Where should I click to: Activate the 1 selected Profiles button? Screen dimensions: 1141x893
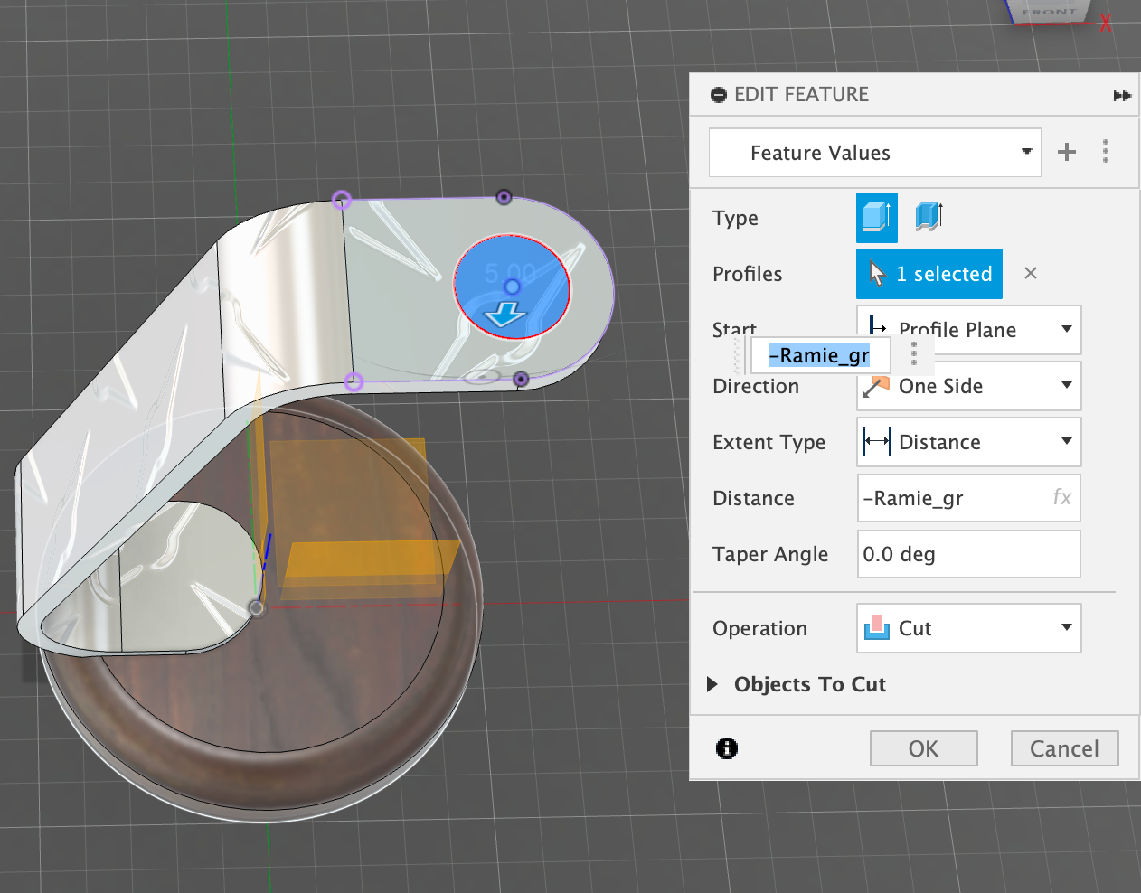[929, 274]
